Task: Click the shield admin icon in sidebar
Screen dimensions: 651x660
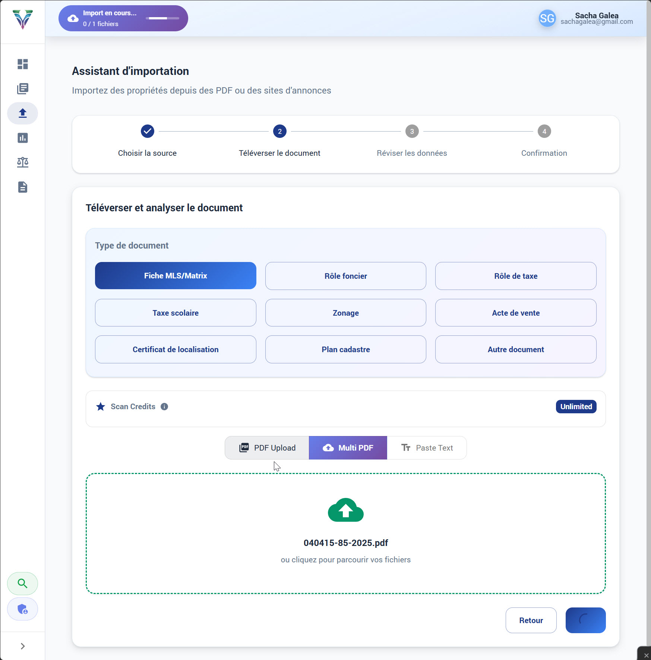Action: [x=22, y=609]
